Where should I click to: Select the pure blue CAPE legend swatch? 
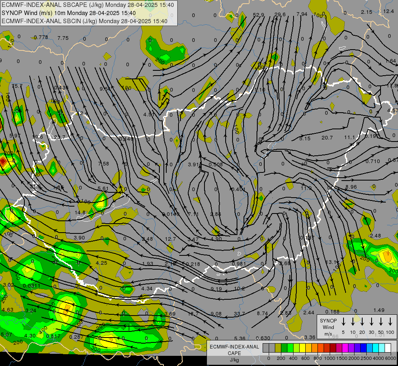363,348
